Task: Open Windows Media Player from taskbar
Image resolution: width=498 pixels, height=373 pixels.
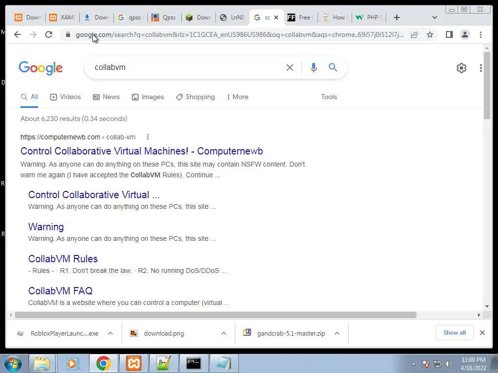Action: point(72,363)
